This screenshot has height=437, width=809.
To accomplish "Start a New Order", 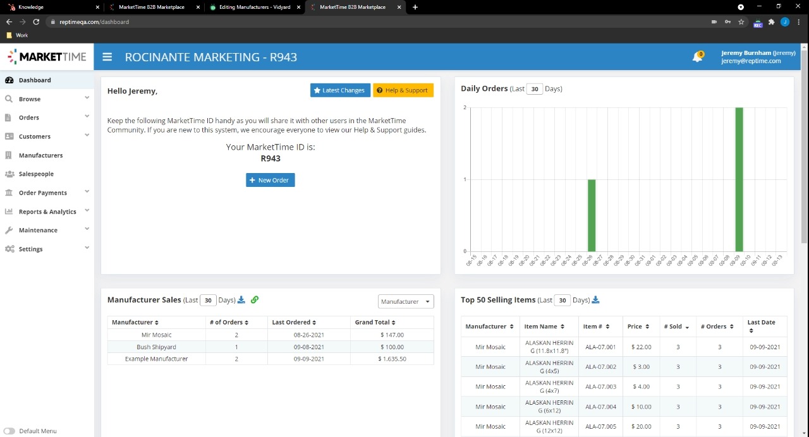I will 271,180.
